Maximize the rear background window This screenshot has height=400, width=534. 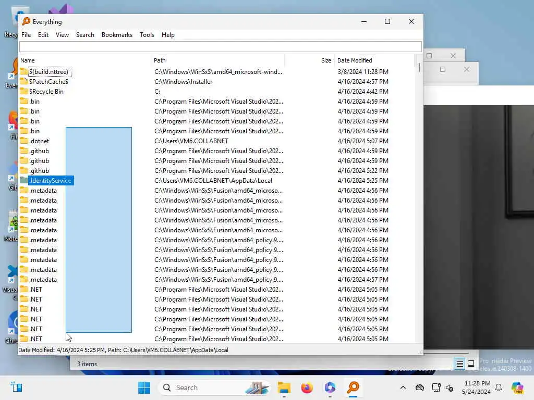pyautogui.click(x=430, y=56)
